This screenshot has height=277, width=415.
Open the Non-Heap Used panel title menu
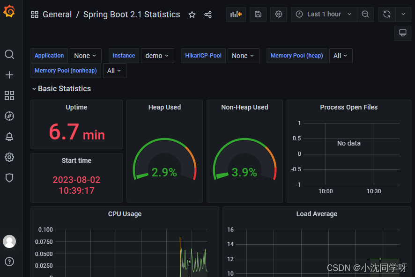pos(245,107)
